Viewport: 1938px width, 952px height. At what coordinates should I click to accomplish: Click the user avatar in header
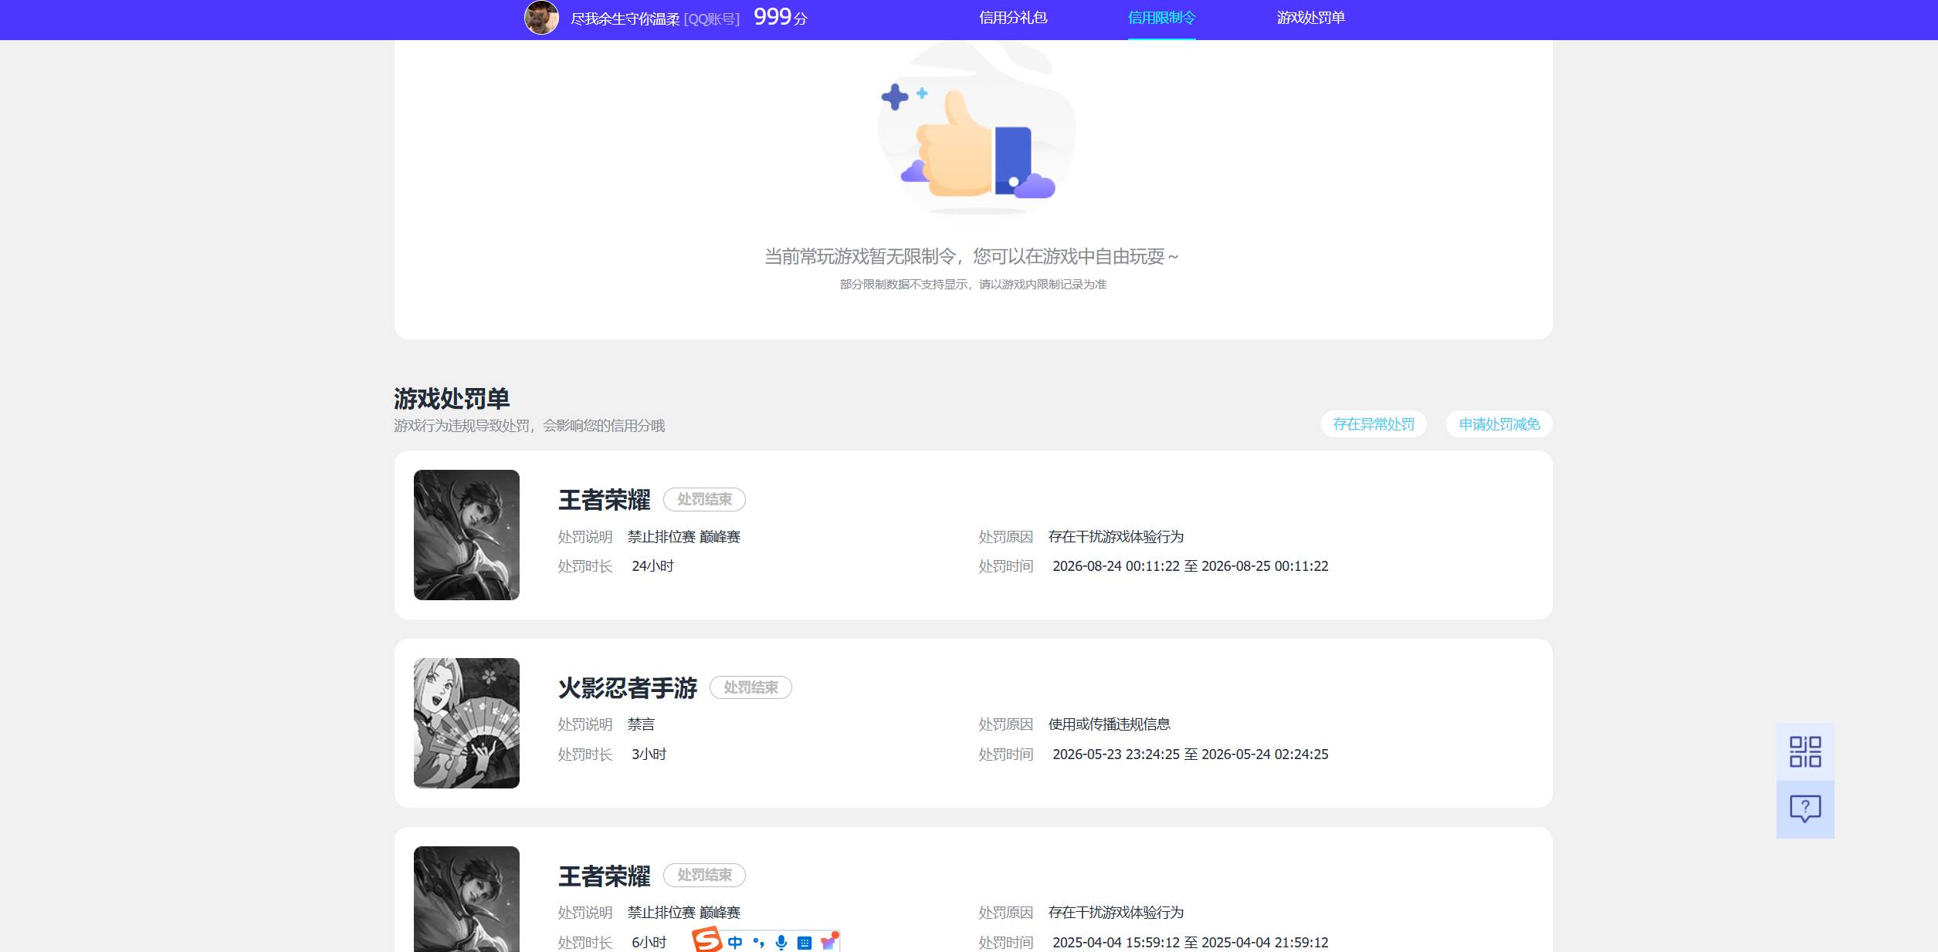coord(541,17)
